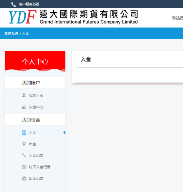This screenshot has height=192, width=183.
Task: Click the blue list icon beside 入金
Action: pos(24,132)
